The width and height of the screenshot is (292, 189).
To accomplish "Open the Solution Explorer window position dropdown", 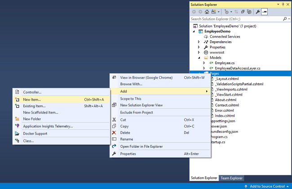I will [278, 4].
